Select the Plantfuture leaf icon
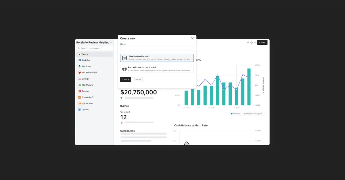The image size is (345, 180). (79, 85)
